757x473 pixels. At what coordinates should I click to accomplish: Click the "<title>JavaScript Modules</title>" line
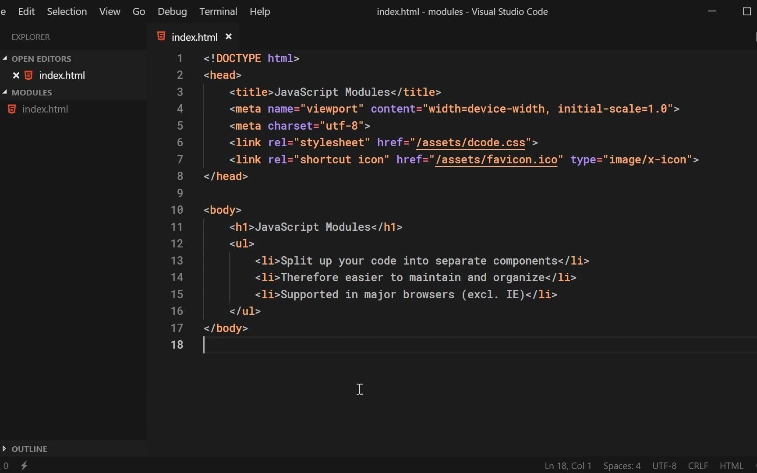(335, 92)
